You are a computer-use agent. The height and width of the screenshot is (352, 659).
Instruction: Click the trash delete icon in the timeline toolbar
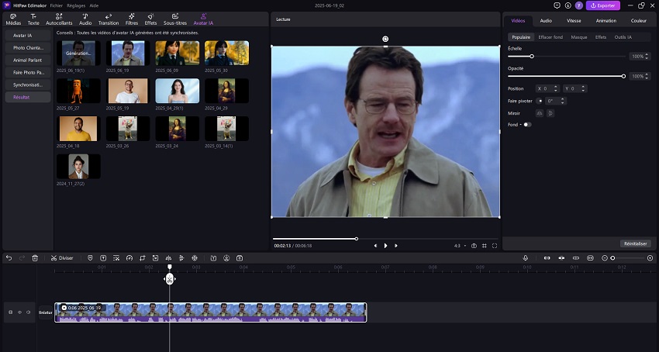pos(36,257)
